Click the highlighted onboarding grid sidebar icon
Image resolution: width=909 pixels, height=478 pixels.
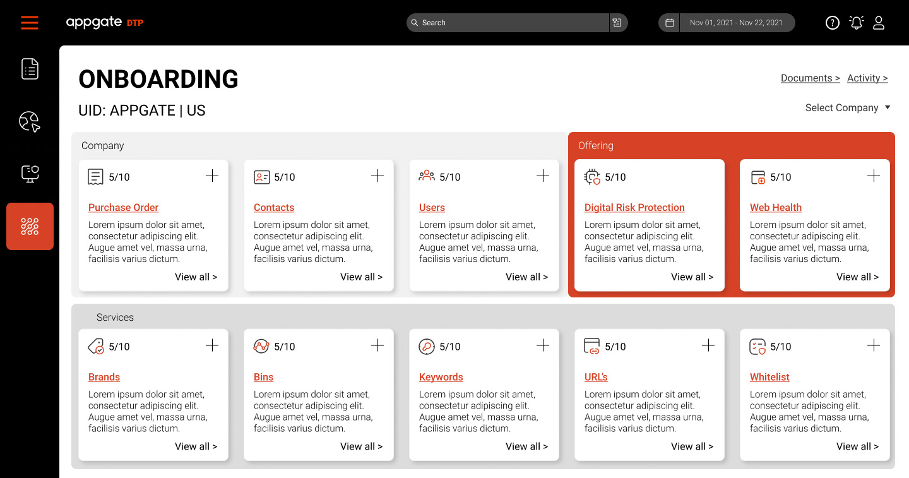30,226
